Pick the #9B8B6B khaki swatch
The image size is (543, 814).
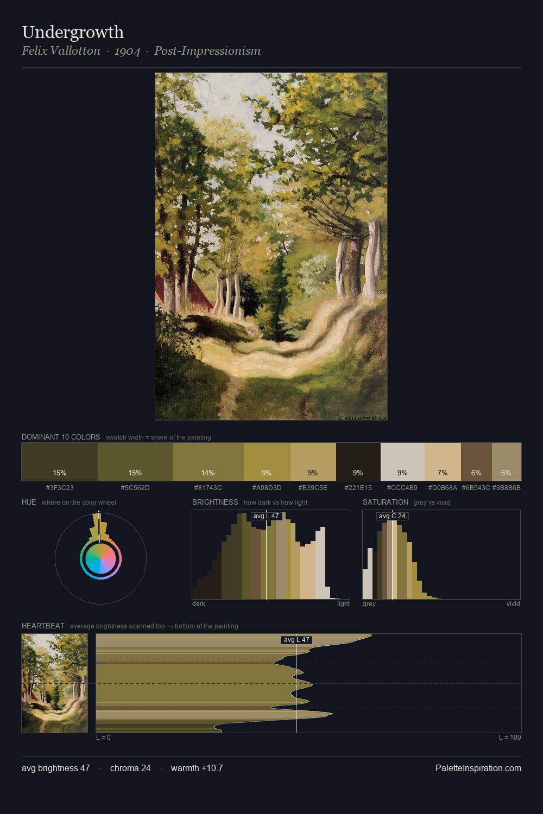[x=507, y=462]
